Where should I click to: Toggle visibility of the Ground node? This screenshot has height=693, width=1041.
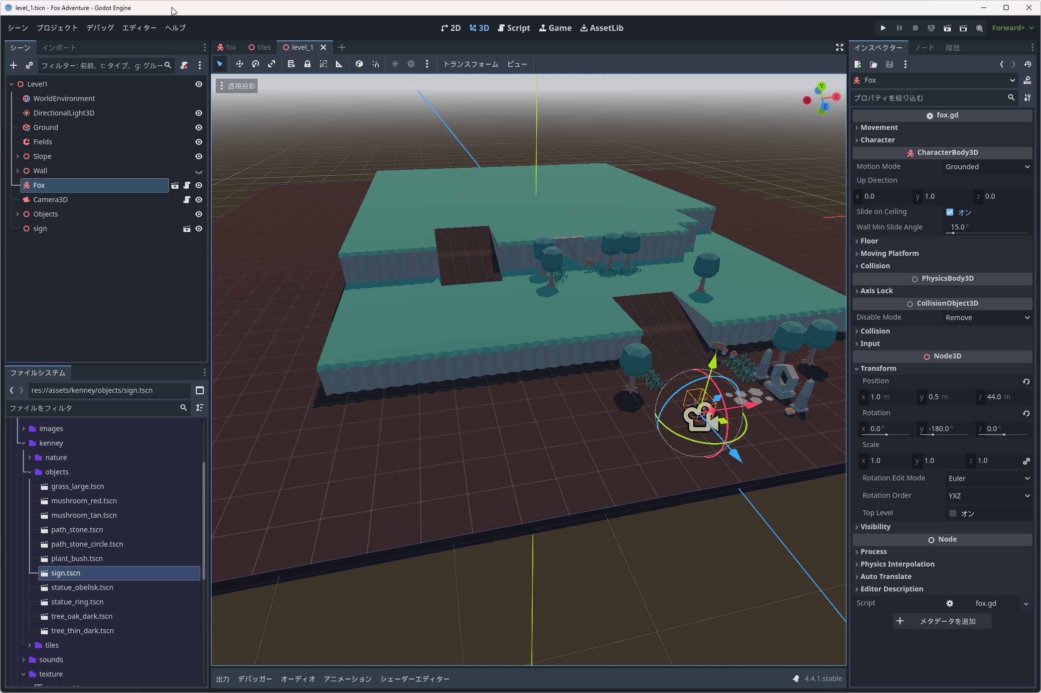click(199, 127)
